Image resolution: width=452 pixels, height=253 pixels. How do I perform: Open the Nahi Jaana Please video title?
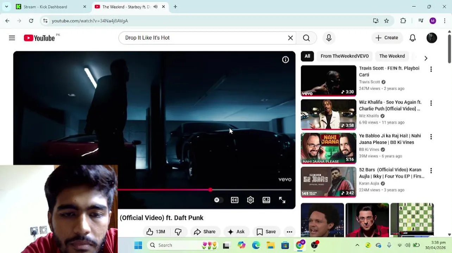390,139
